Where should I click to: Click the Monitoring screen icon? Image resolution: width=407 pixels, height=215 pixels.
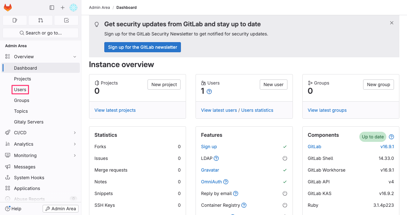[8, 155]
